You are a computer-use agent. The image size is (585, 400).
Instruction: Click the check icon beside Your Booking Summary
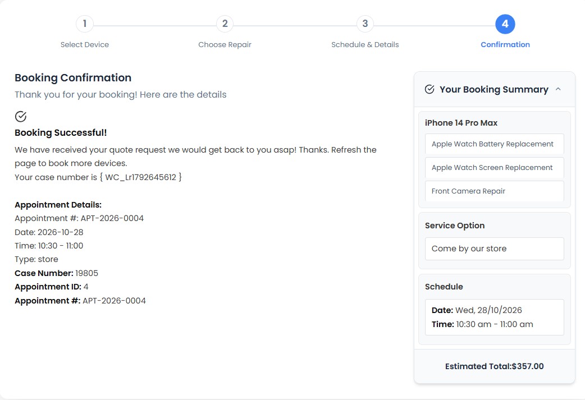429,89
